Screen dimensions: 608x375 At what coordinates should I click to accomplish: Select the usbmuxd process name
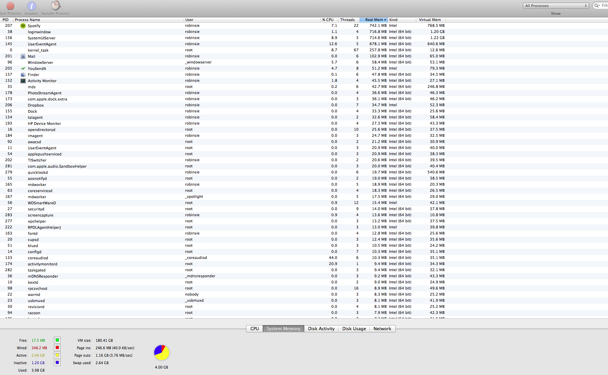pyautogui.click(x=36, y=301)
